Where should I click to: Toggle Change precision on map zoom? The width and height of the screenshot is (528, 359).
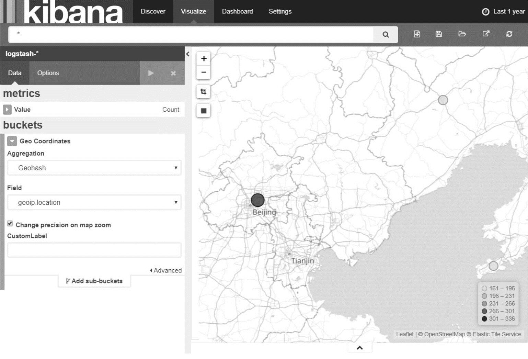[x=10, y=224]
